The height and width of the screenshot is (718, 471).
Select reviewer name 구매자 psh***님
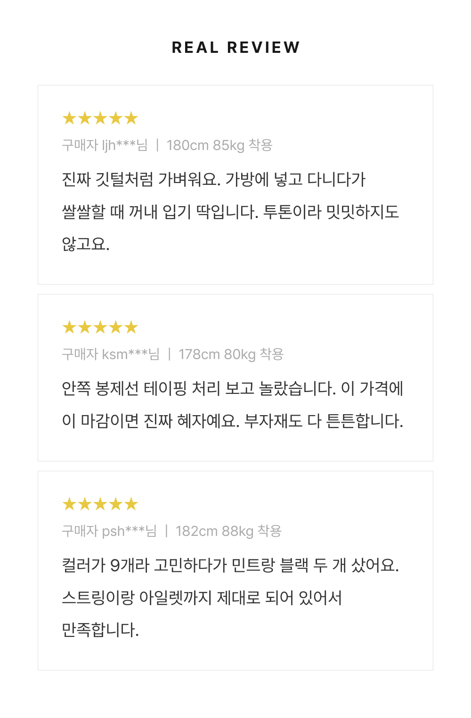[109, 531]
